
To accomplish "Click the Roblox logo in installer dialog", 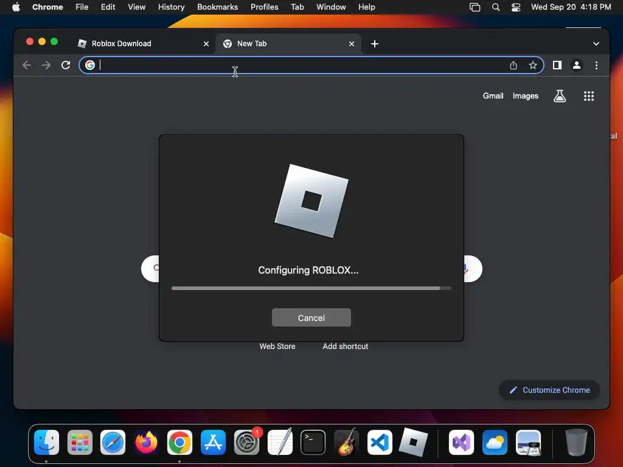I will tap(311, 201).
